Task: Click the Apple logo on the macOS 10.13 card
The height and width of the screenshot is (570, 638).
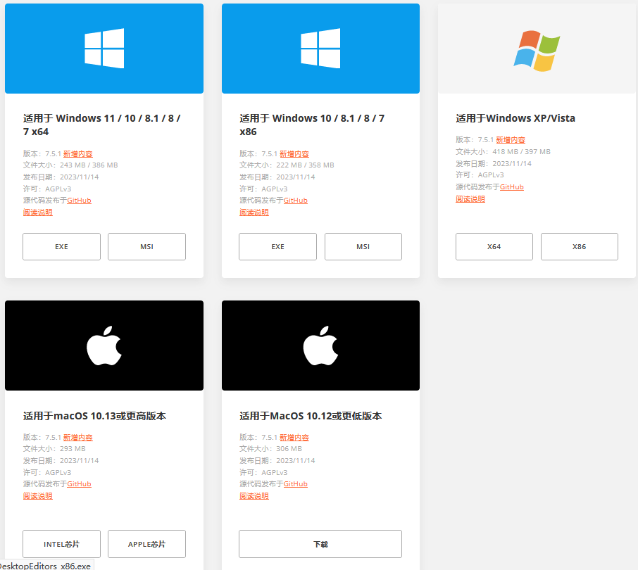Action: pyautogui.click(x=104, y=346)
